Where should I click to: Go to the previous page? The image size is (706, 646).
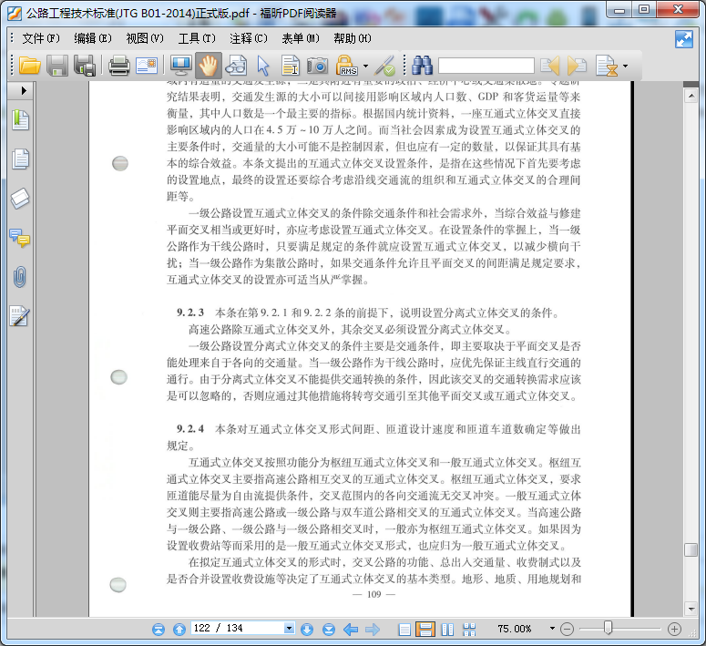coord(179,629)
